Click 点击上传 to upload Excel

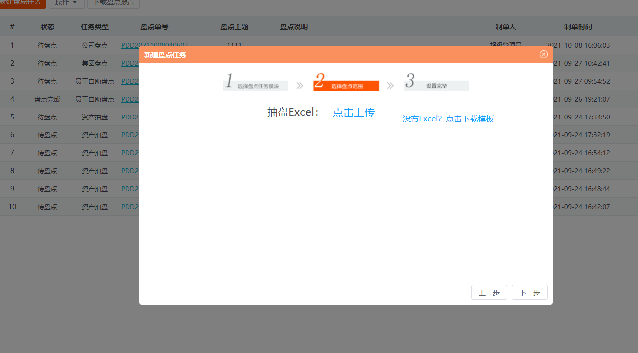(x=353, y=113)
